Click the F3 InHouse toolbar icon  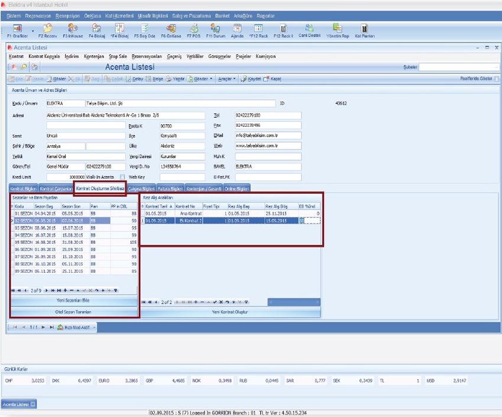tap(73, 29)
